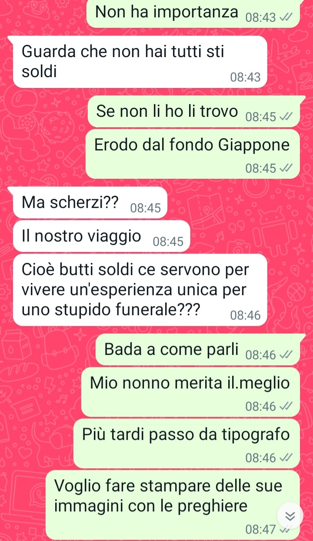Tap the double checkmarks beside "Se non li ho li trovo"
Screen dimensions: 313x541
pyautogui.click(x=286, y=117)
